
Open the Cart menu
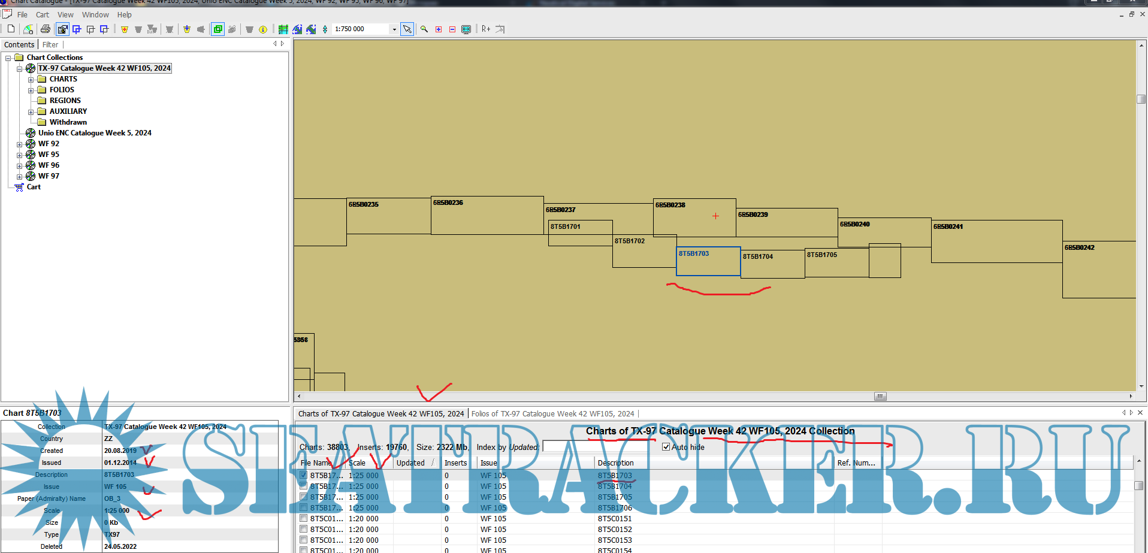[x=42, y=15]
